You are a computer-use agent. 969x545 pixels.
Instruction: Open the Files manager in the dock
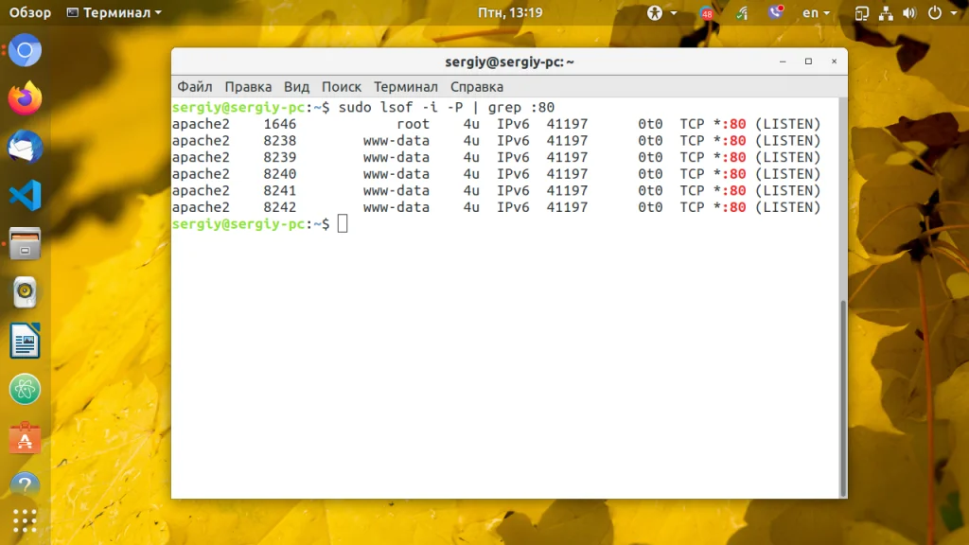tap(25, 243)
